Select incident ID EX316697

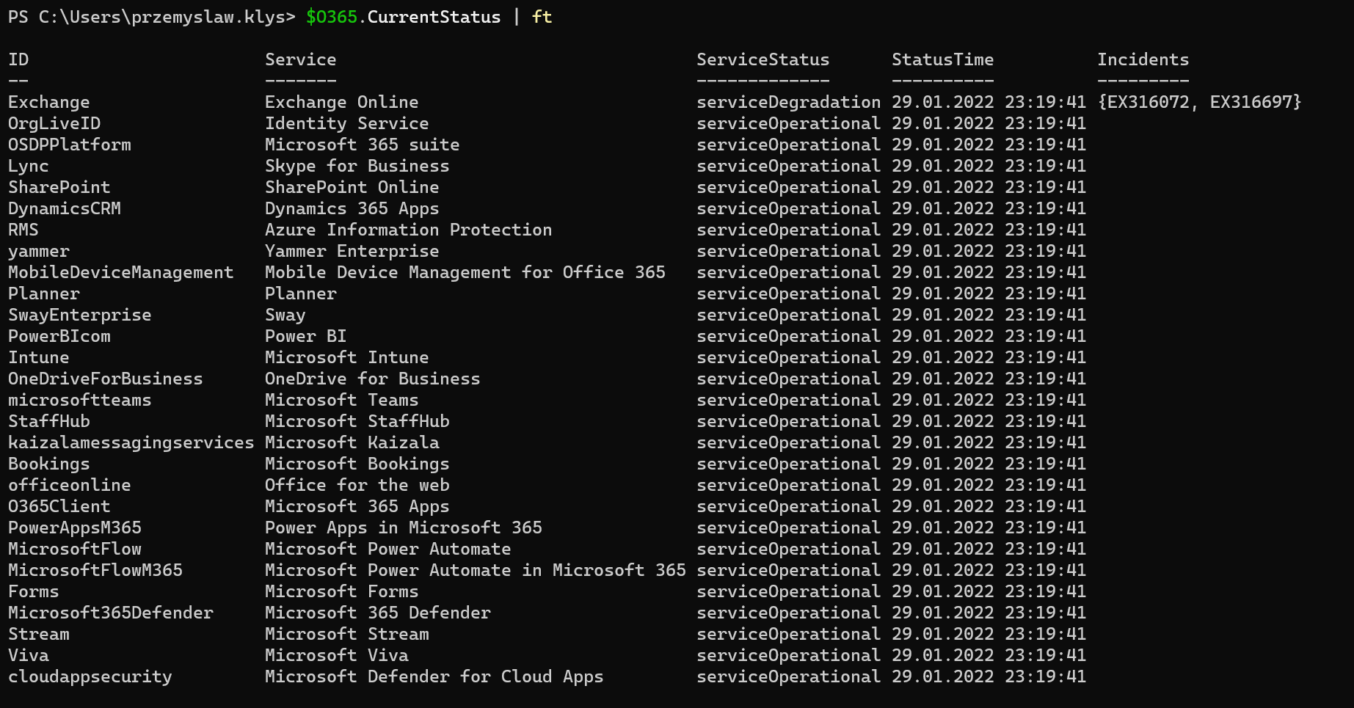pyautogui.click(x=1251, y=102)
